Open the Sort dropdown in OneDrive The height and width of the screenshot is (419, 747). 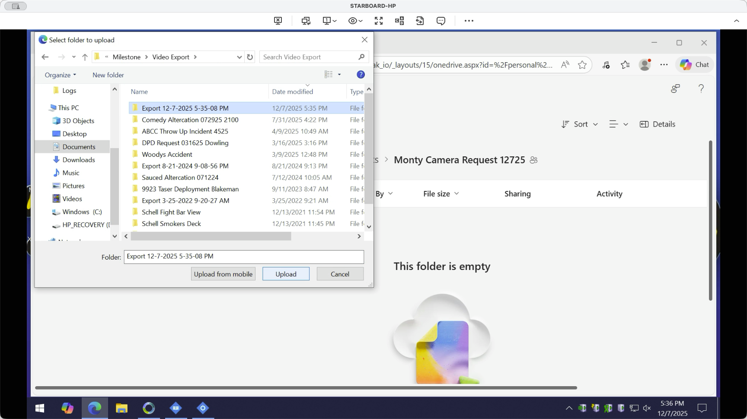(x=579, y=124)
